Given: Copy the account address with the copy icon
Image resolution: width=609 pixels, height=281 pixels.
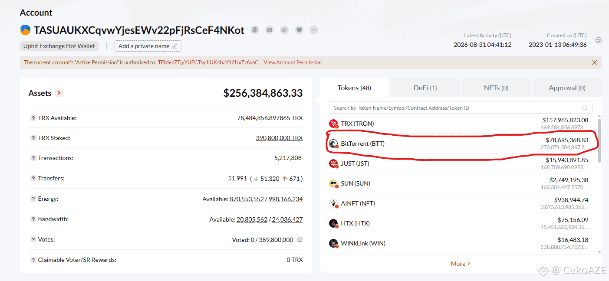Looking at the screenshot, I should click(255, 30).
